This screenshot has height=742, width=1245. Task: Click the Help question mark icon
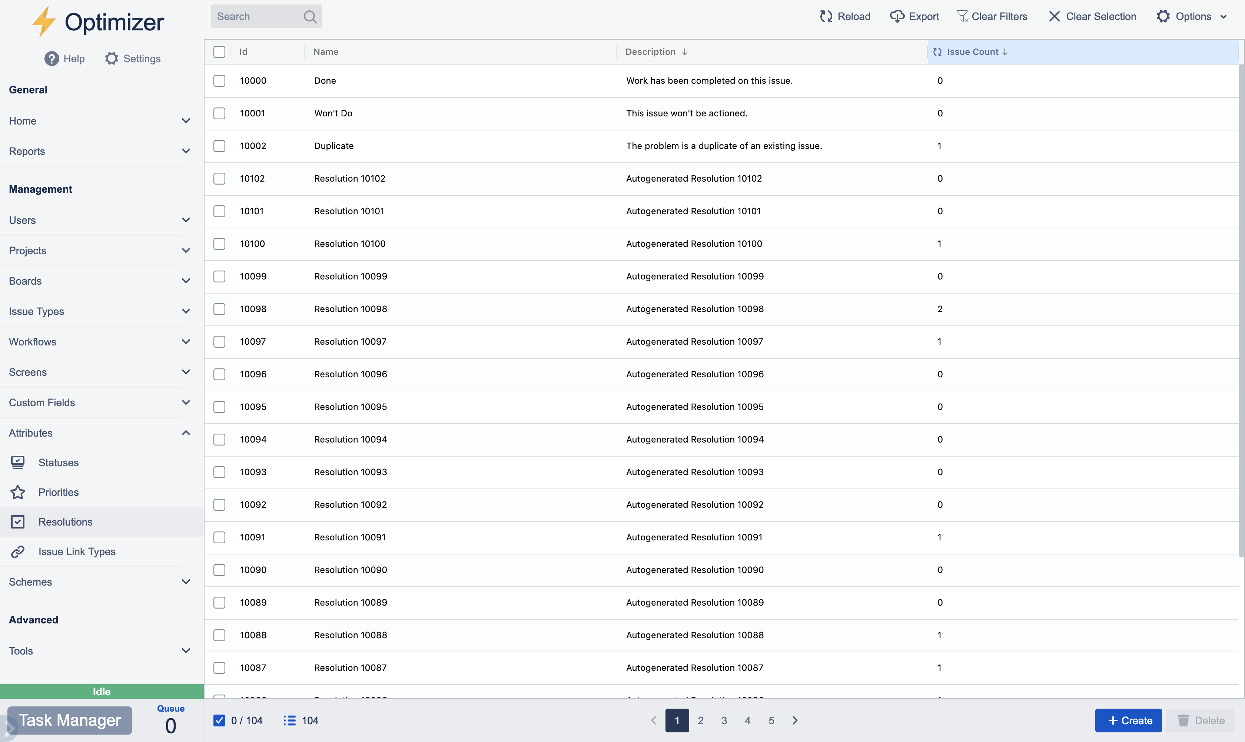click(52, 59)
